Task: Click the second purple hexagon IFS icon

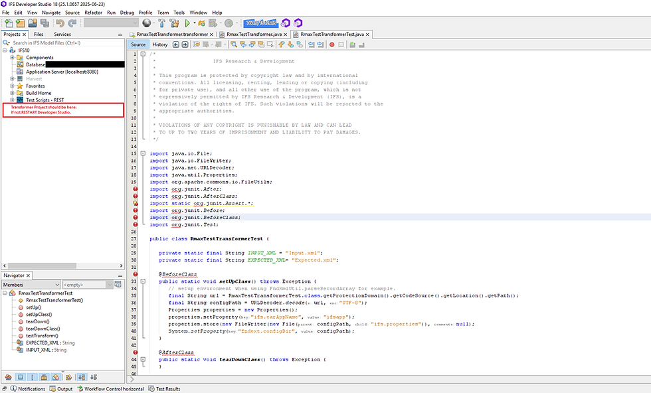Action: (298, 23)
